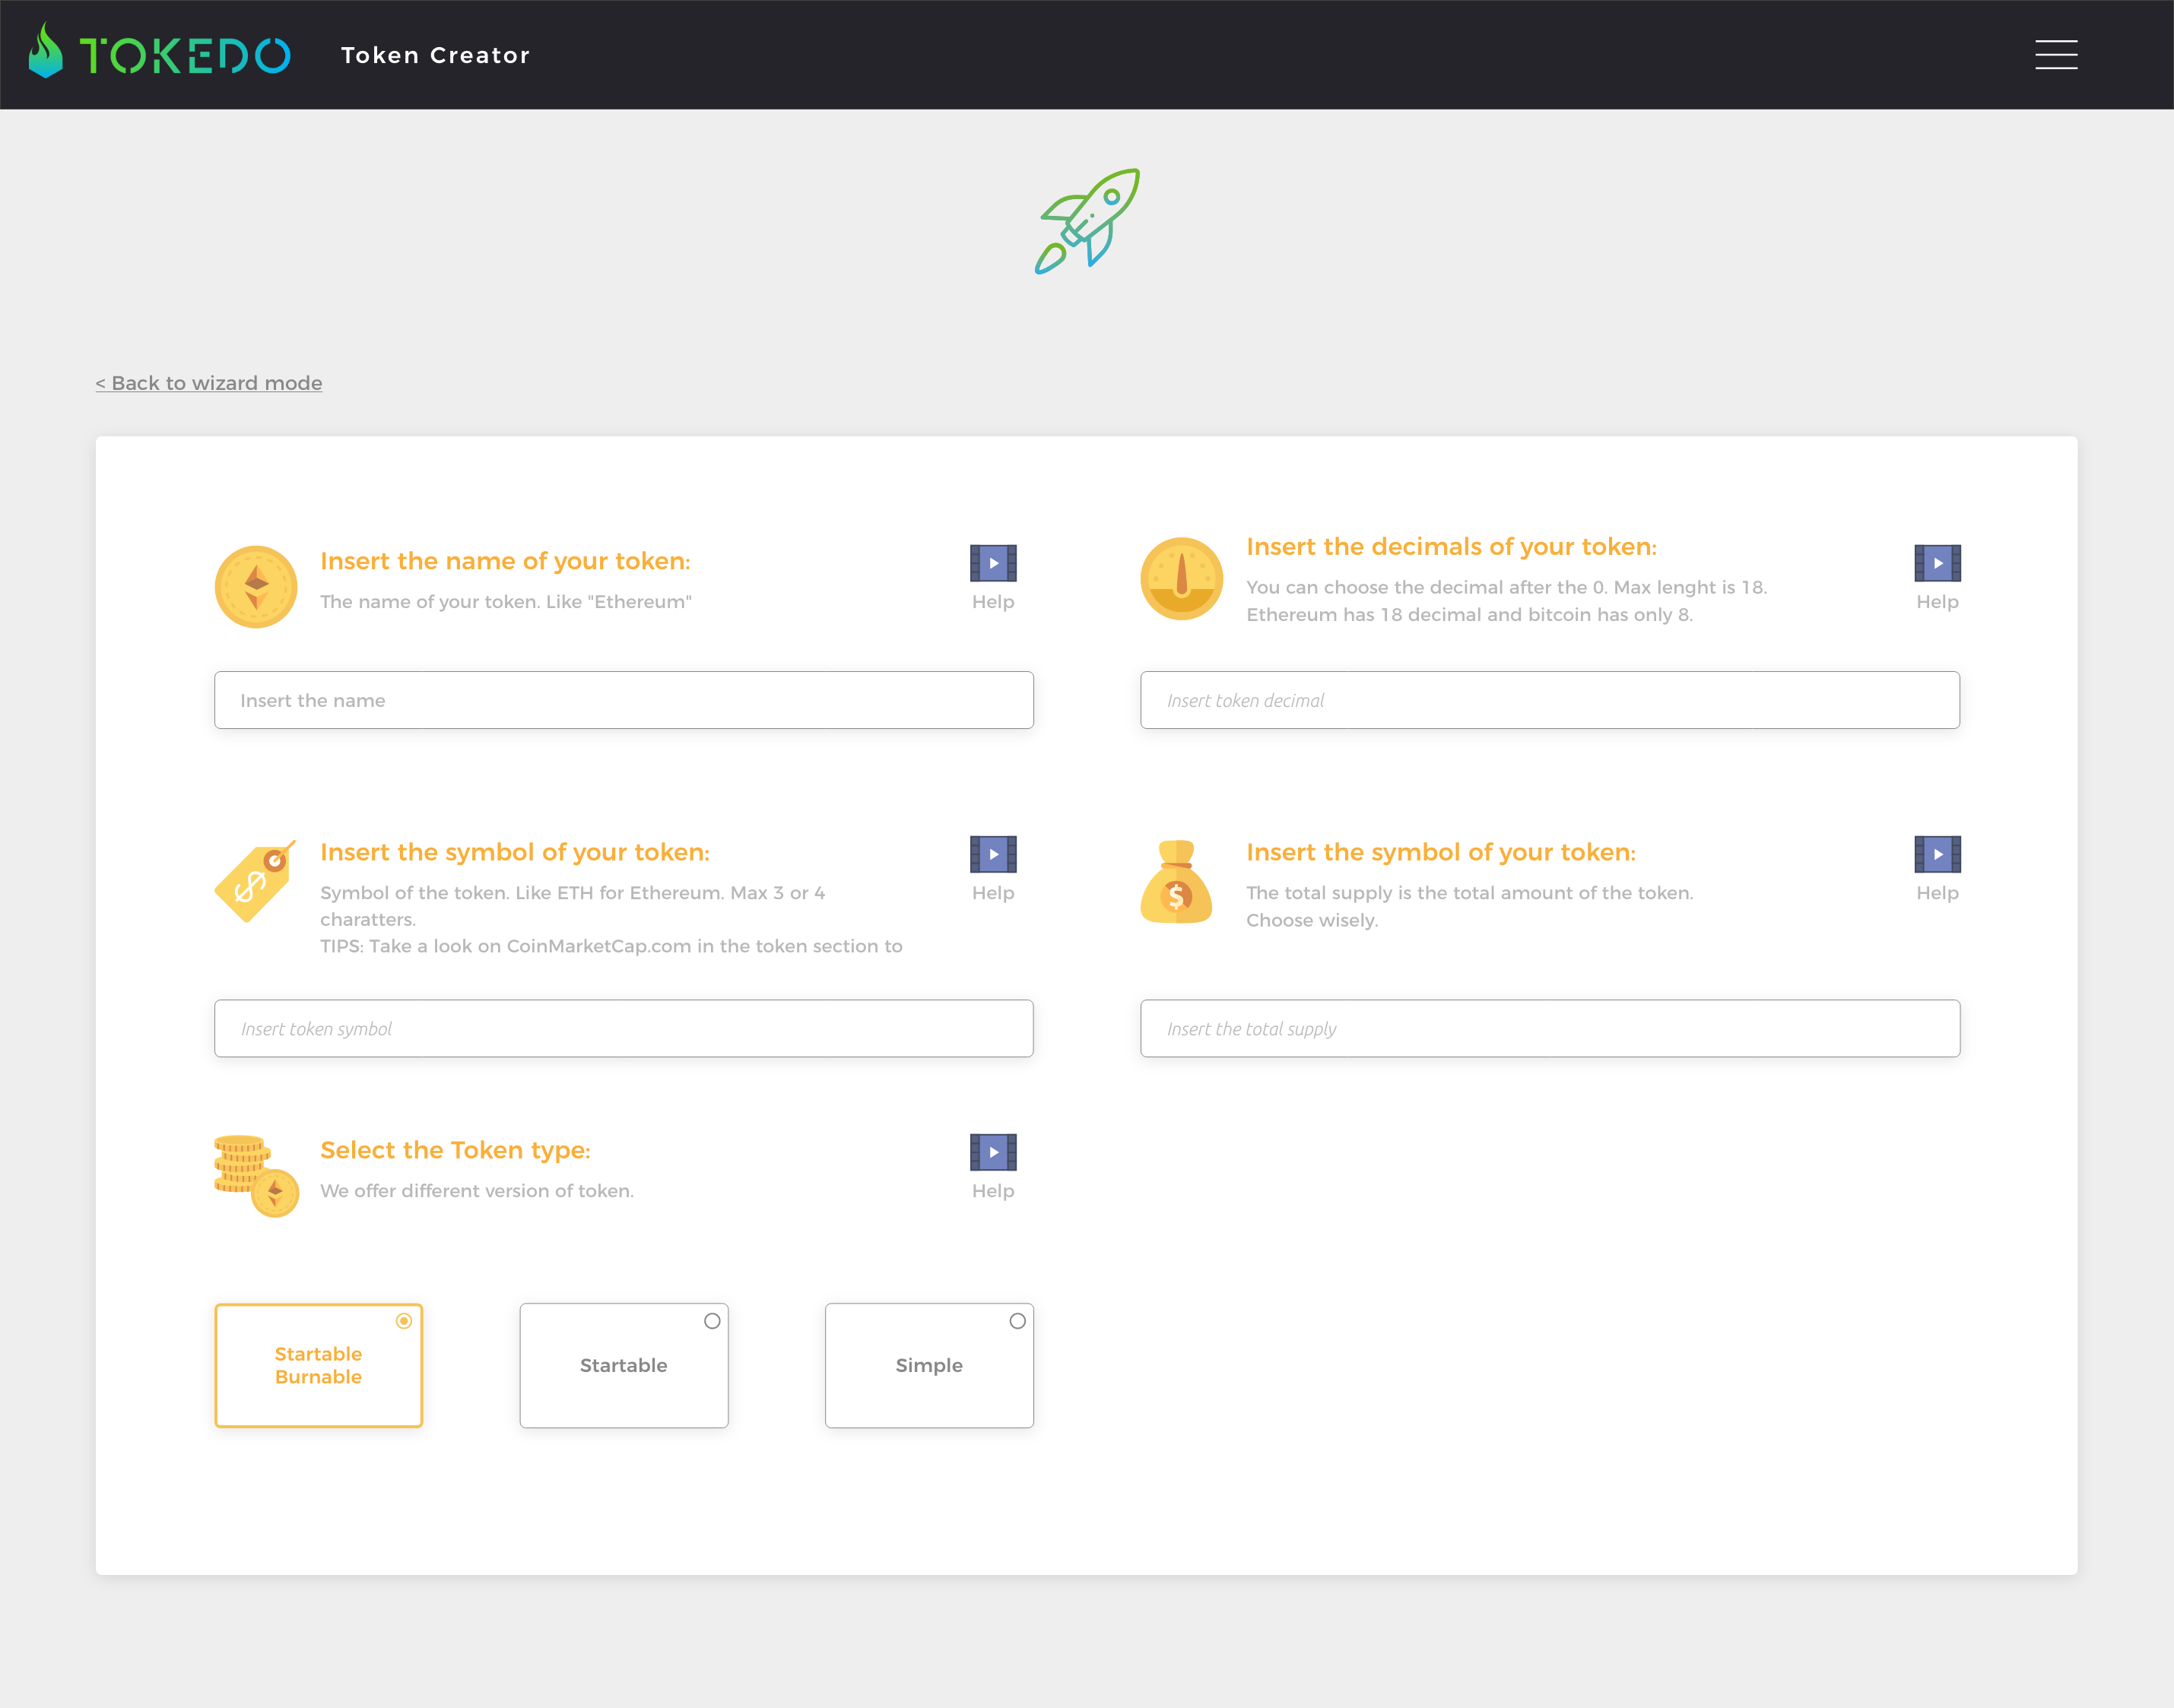This screenshot has height=1708, width=2174.
Task: Play the token name help video
Action: pyautogui.click(x=992, y=563)
